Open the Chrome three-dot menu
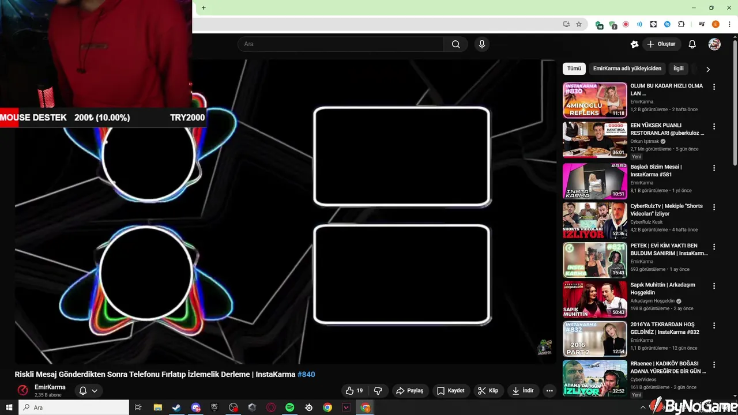The image size is (738, 415). pos(729,24)
